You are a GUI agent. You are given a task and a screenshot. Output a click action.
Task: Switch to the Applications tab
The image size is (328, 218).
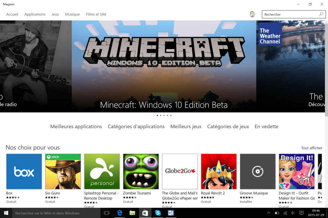[35, 14]
